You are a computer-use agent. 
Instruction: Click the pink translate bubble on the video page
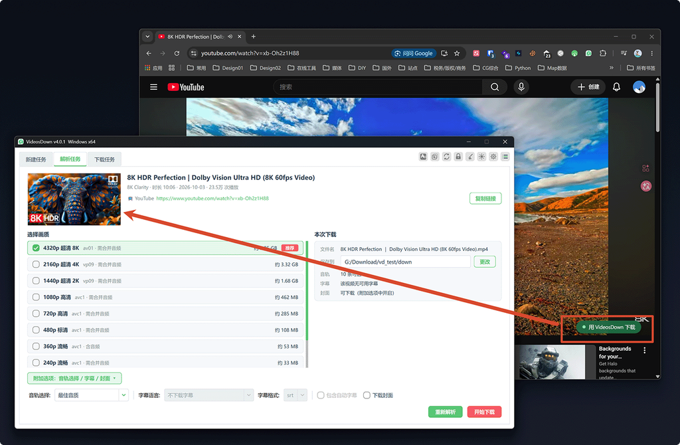tap(645, 186)
